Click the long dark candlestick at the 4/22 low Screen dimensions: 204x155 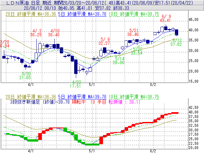tap(76, 67)
